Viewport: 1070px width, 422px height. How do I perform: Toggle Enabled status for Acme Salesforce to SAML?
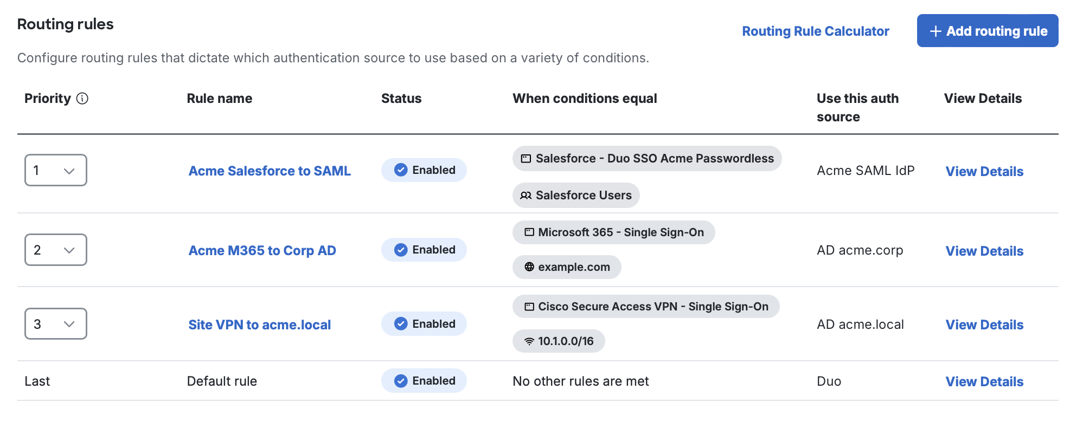click(424, 170)
